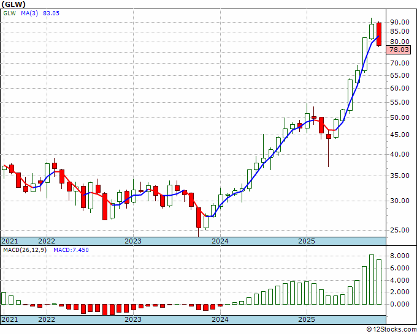Image resolution: width=417 pixels, height=334 pixels.
Task: Click the 30.00 price axis label
Action: coord(399,201)
